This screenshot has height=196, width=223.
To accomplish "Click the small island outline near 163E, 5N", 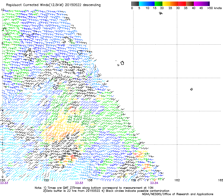I will pyautogui.click(x=191, y=89).
